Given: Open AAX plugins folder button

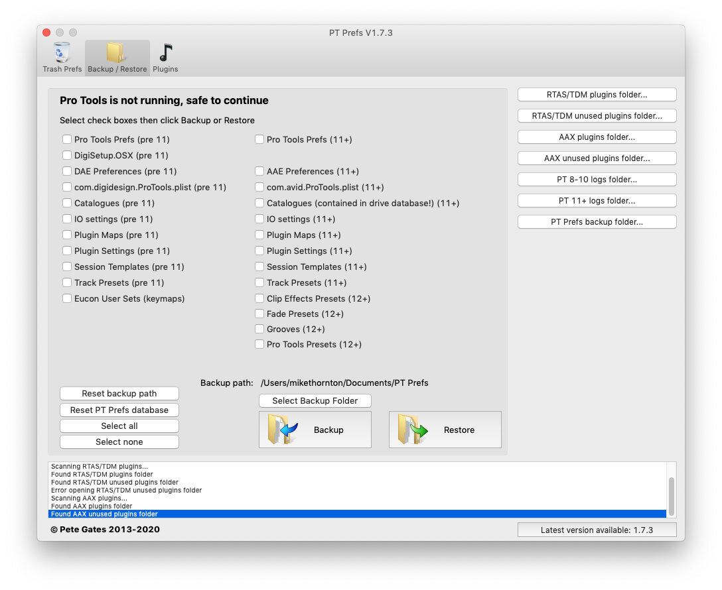Looking at the screenshot, I should pyautogui.click(x=597, y=137).
